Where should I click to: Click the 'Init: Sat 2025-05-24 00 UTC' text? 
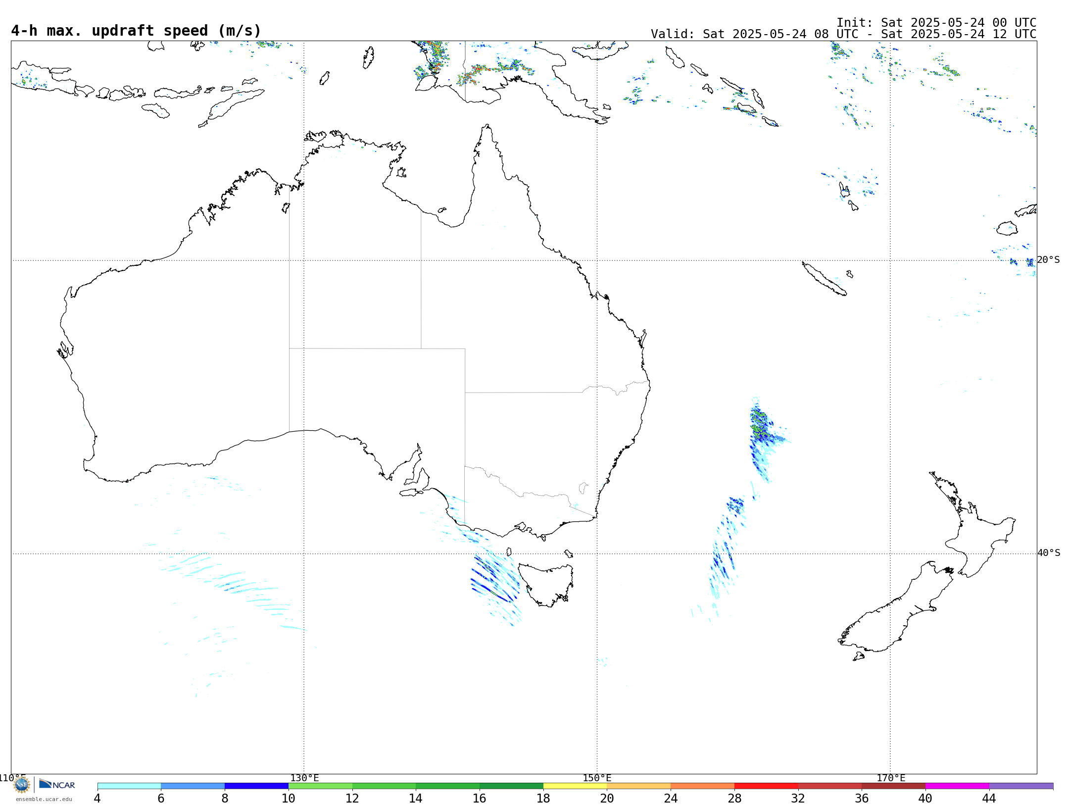936,23
